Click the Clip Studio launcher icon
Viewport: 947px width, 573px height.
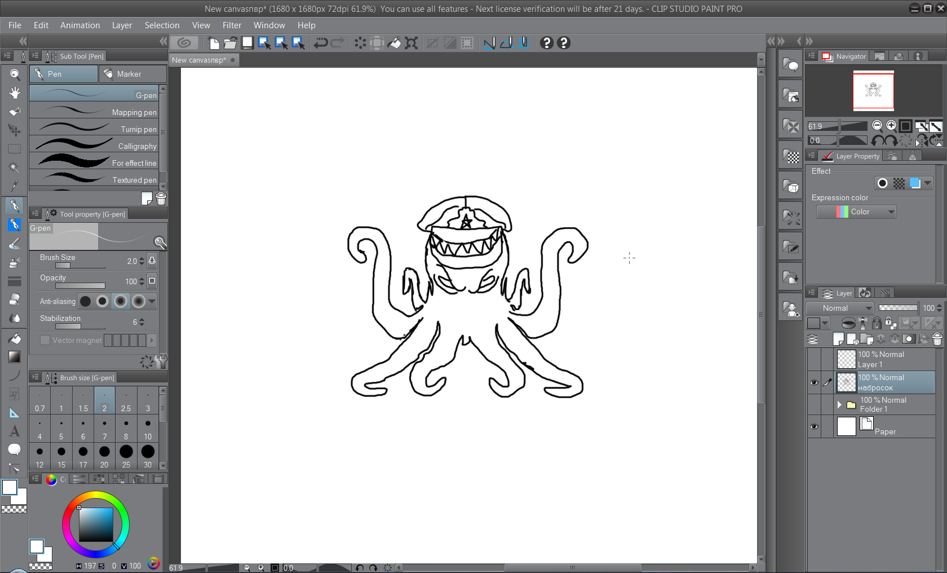coord(184,43)
